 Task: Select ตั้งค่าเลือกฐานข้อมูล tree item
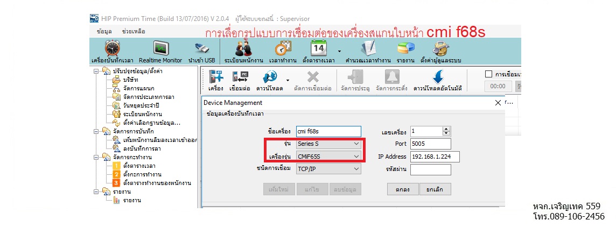tap(152, 123)
